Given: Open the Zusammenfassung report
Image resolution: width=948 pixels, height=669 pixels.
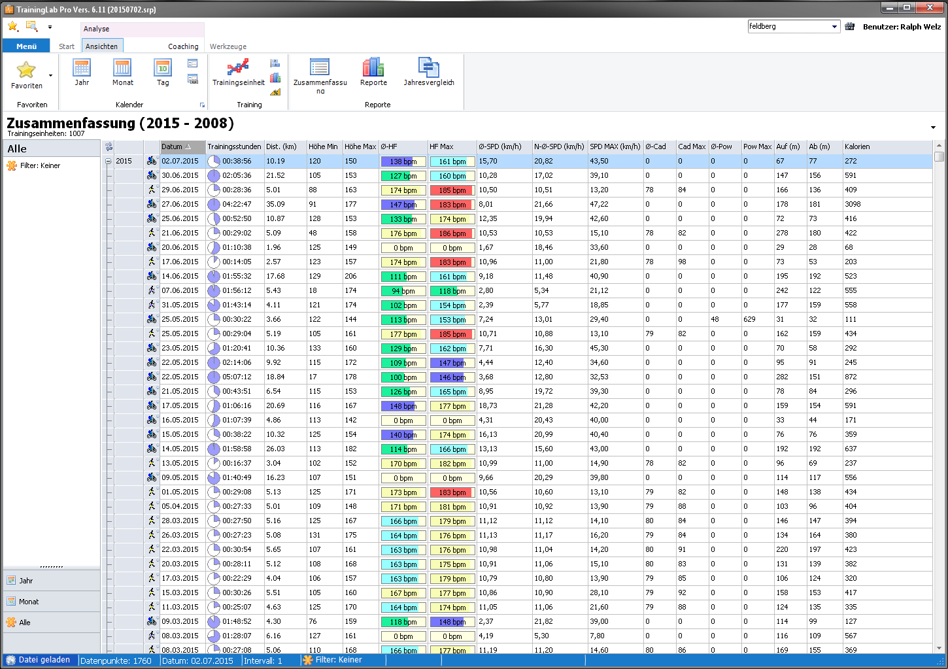Looking at the screenshot, I should [320, 76].
